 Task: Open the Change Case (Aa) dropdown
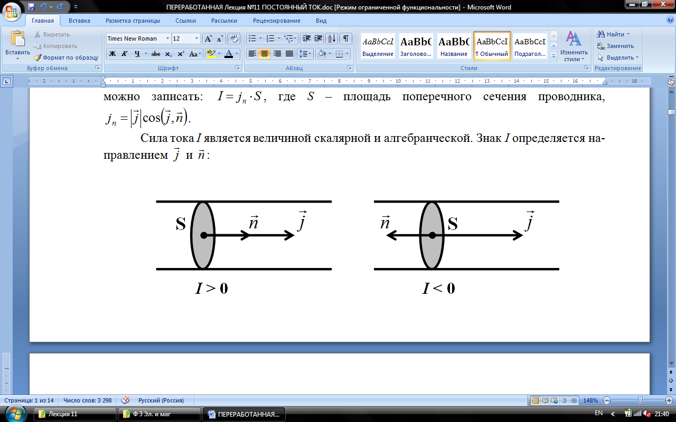tap(195, 53)
